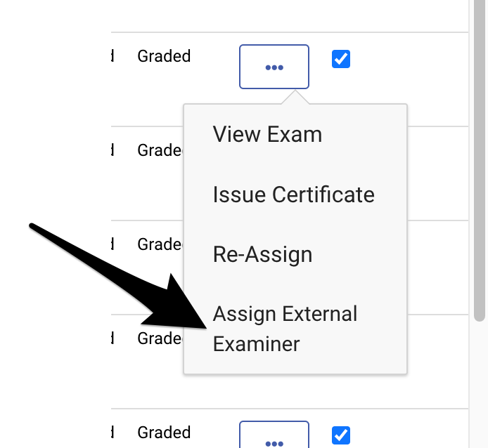
Task: Open the three-dot actions menu in the bottom row
Action: tap(274, 439)
